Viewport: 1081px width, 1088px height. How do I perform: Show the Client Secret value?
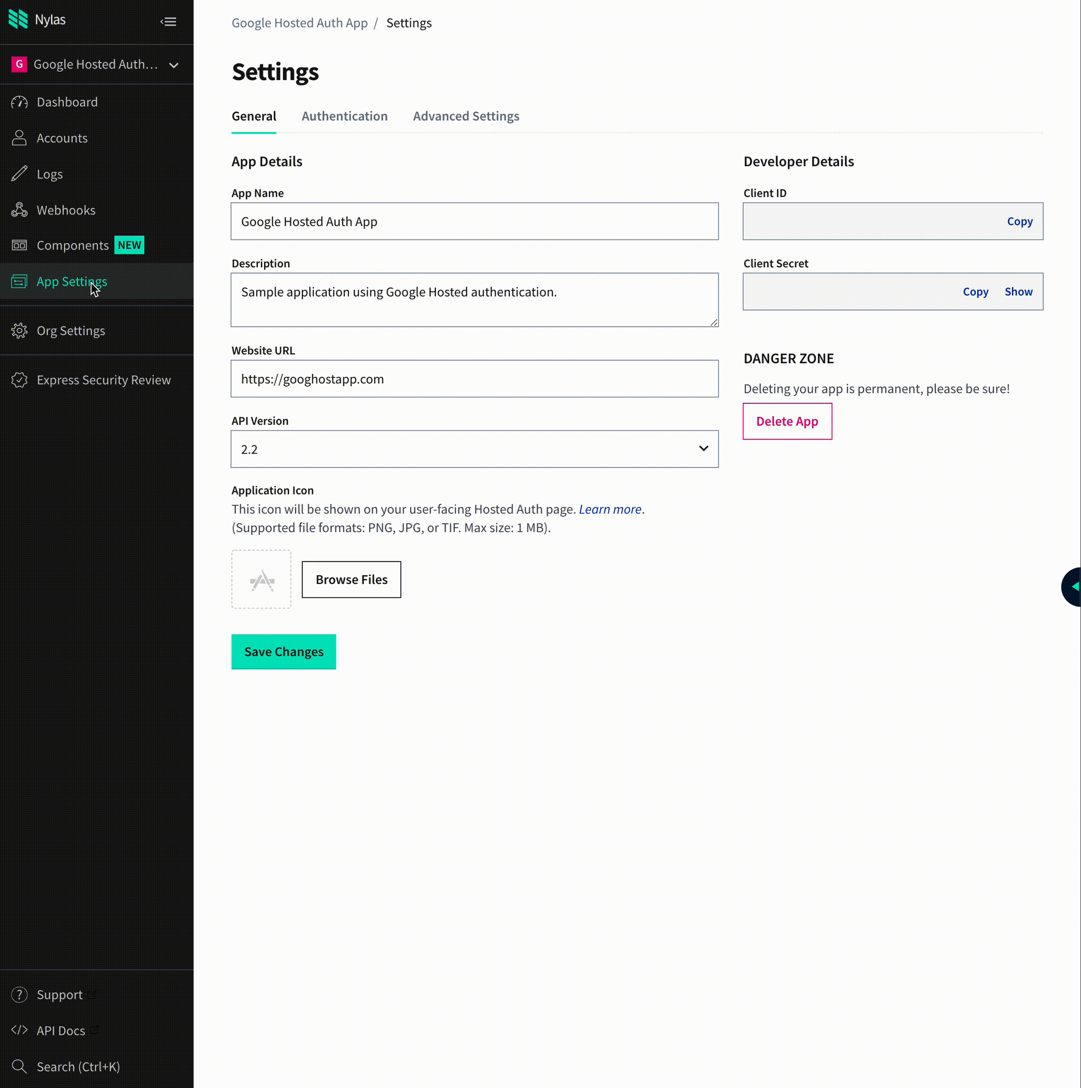click(1018, 291)
